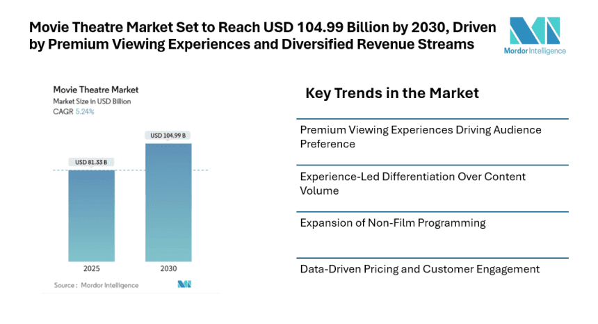Click the CAGR 5.24% value
The height and width of the screenshot is (324, 598).
[x=86, y=111]
